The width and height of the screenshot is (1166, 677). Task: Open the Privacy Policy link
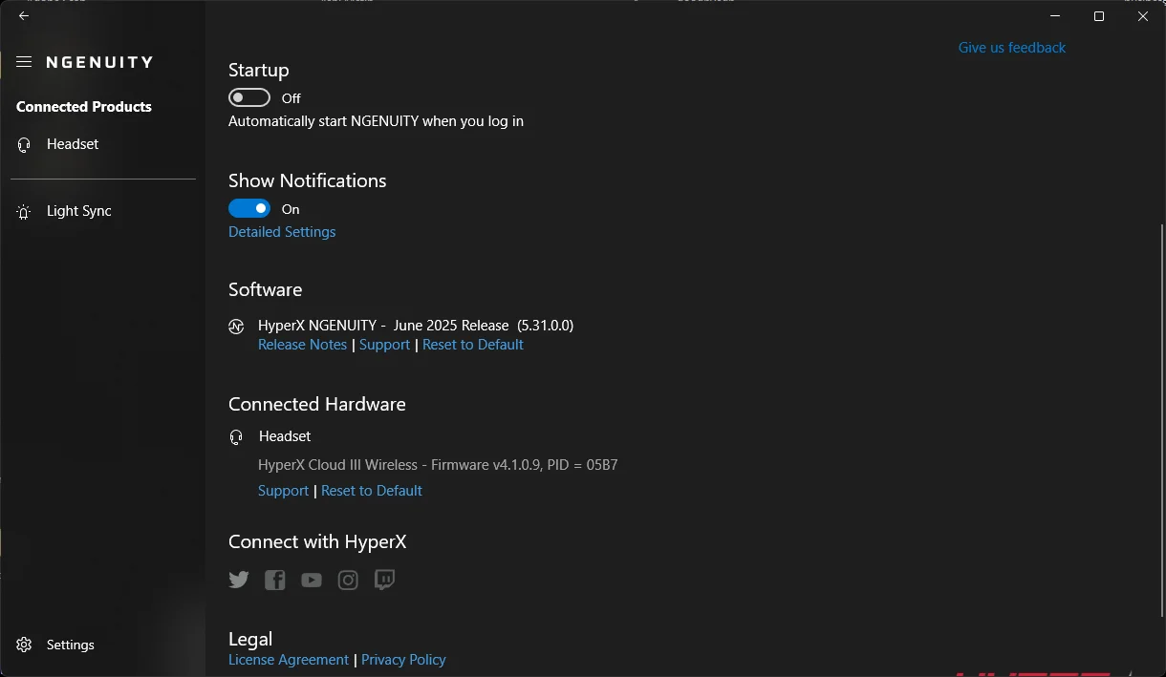click(403, 660)
